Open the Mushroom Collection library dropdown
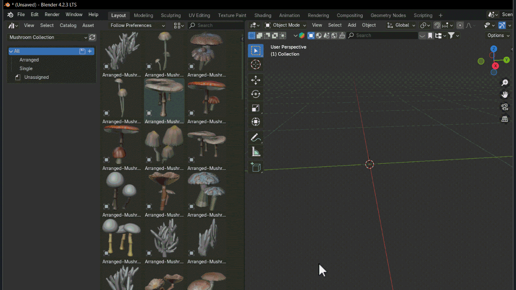Image resolution: width=516 pixels, height=290 pixels. tap(48, 37)
